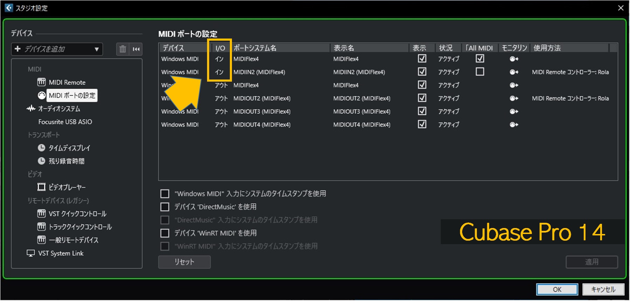Screen dimensions: 631x303
Task: Open オーディオシステム settings
Action: 59,109
